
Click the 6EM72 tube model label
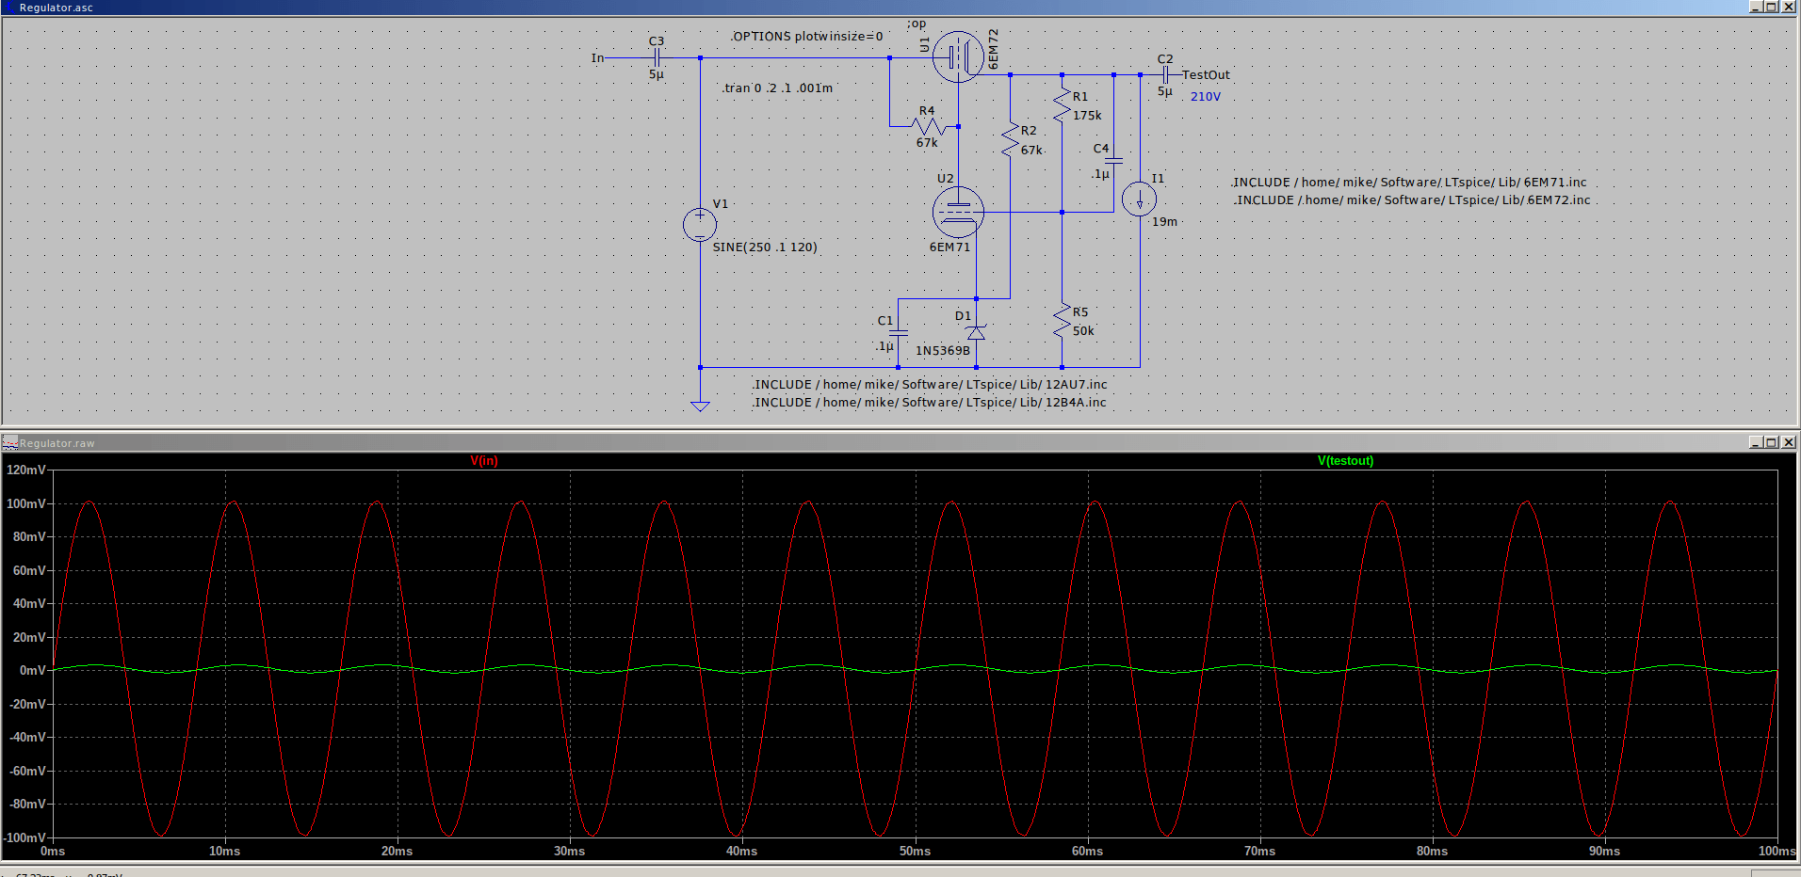pos(993,48)
